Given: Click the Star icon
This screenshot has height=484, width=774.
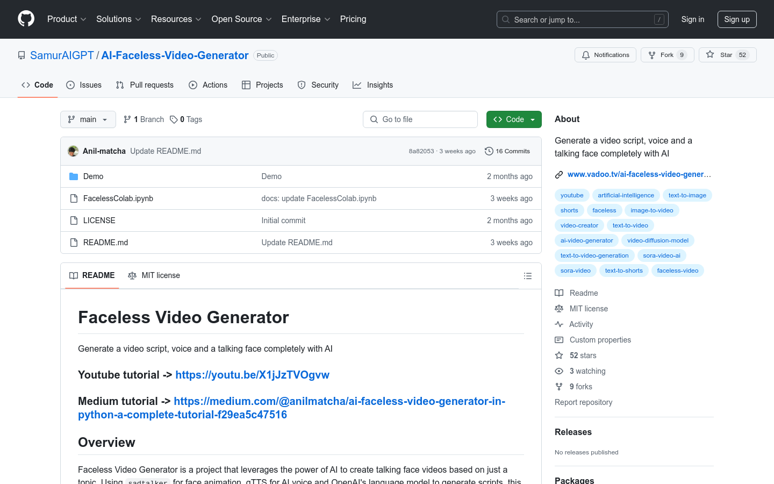Looking at the screenshot, I should pyautogui.click(x=710, y=55).
